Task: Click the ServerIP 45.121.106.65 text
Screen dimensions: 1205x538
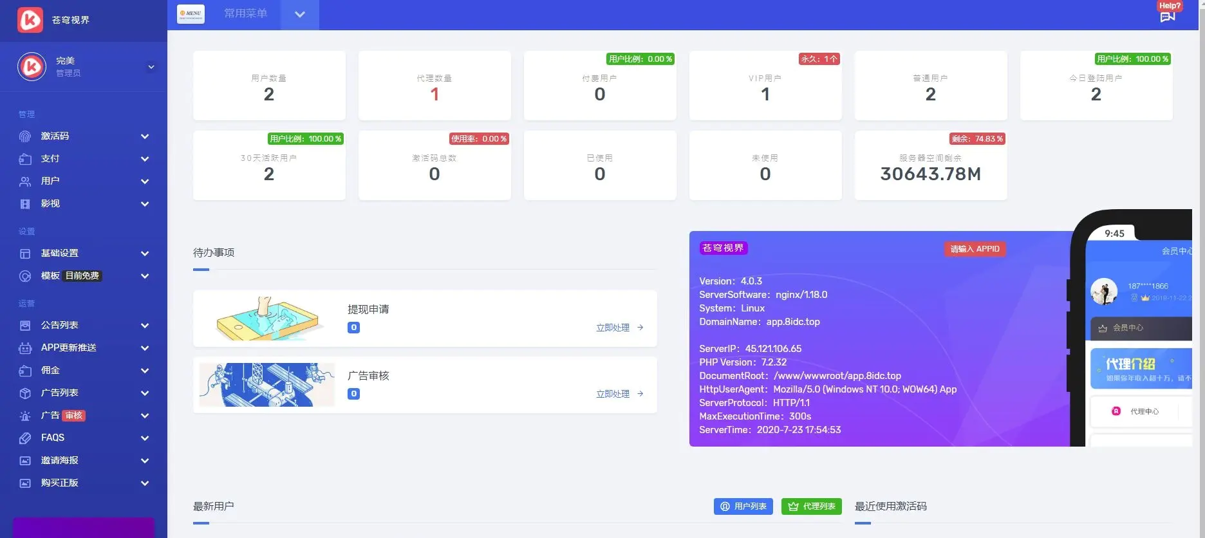Action: click(751, 349)
